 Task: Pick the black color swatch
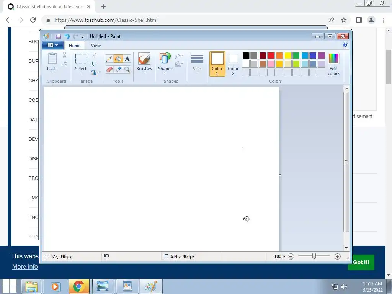pos(246,56)
